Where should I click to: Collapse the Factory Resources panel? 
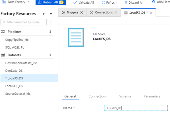click(51, 14)
